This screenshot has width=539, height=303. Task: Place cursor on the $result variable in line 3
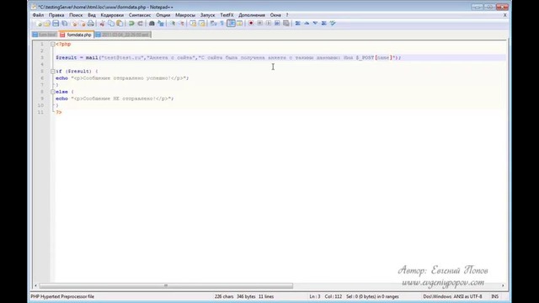click(x=66, y=58)
